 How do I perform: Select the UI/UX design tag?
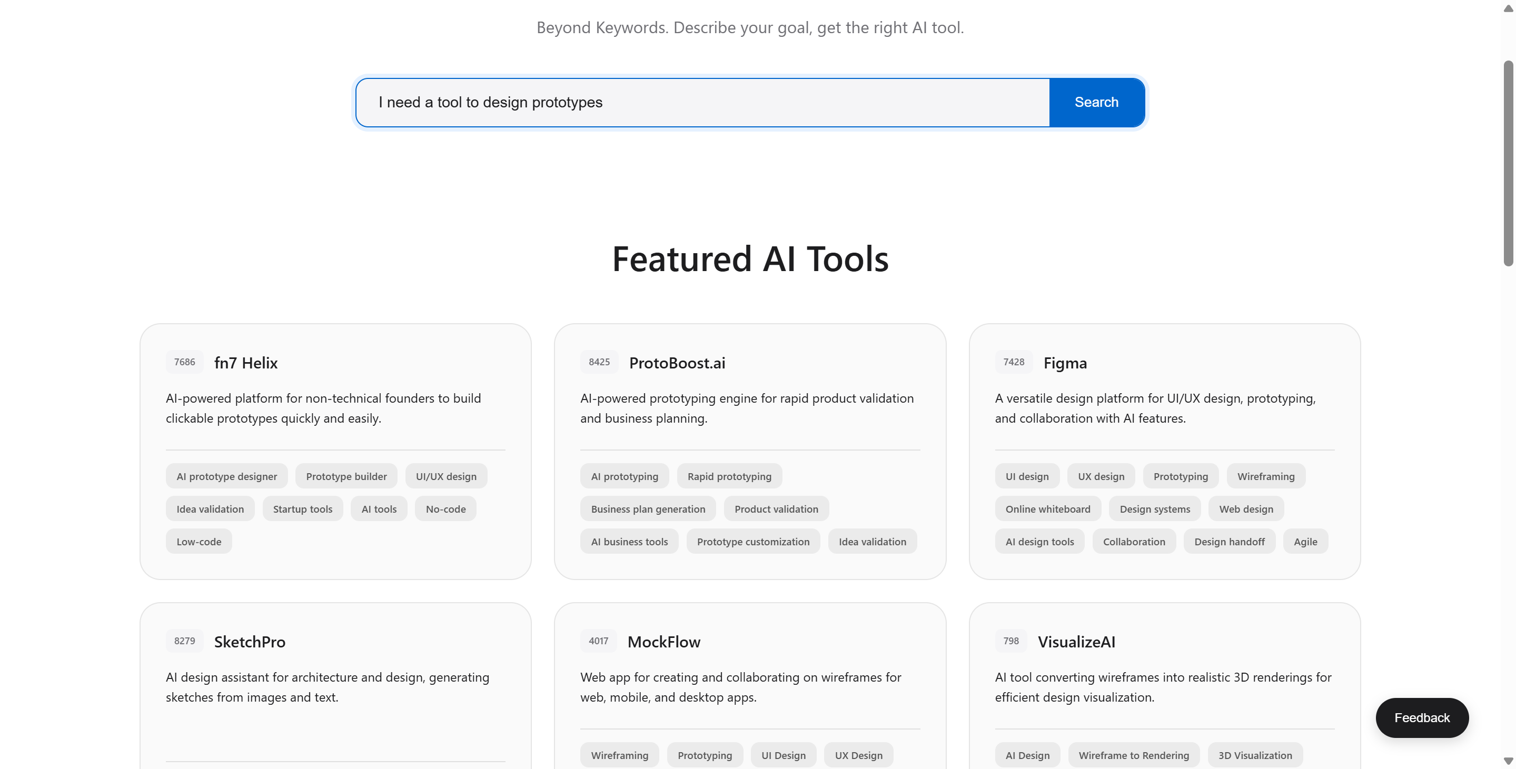click(446, 476)
